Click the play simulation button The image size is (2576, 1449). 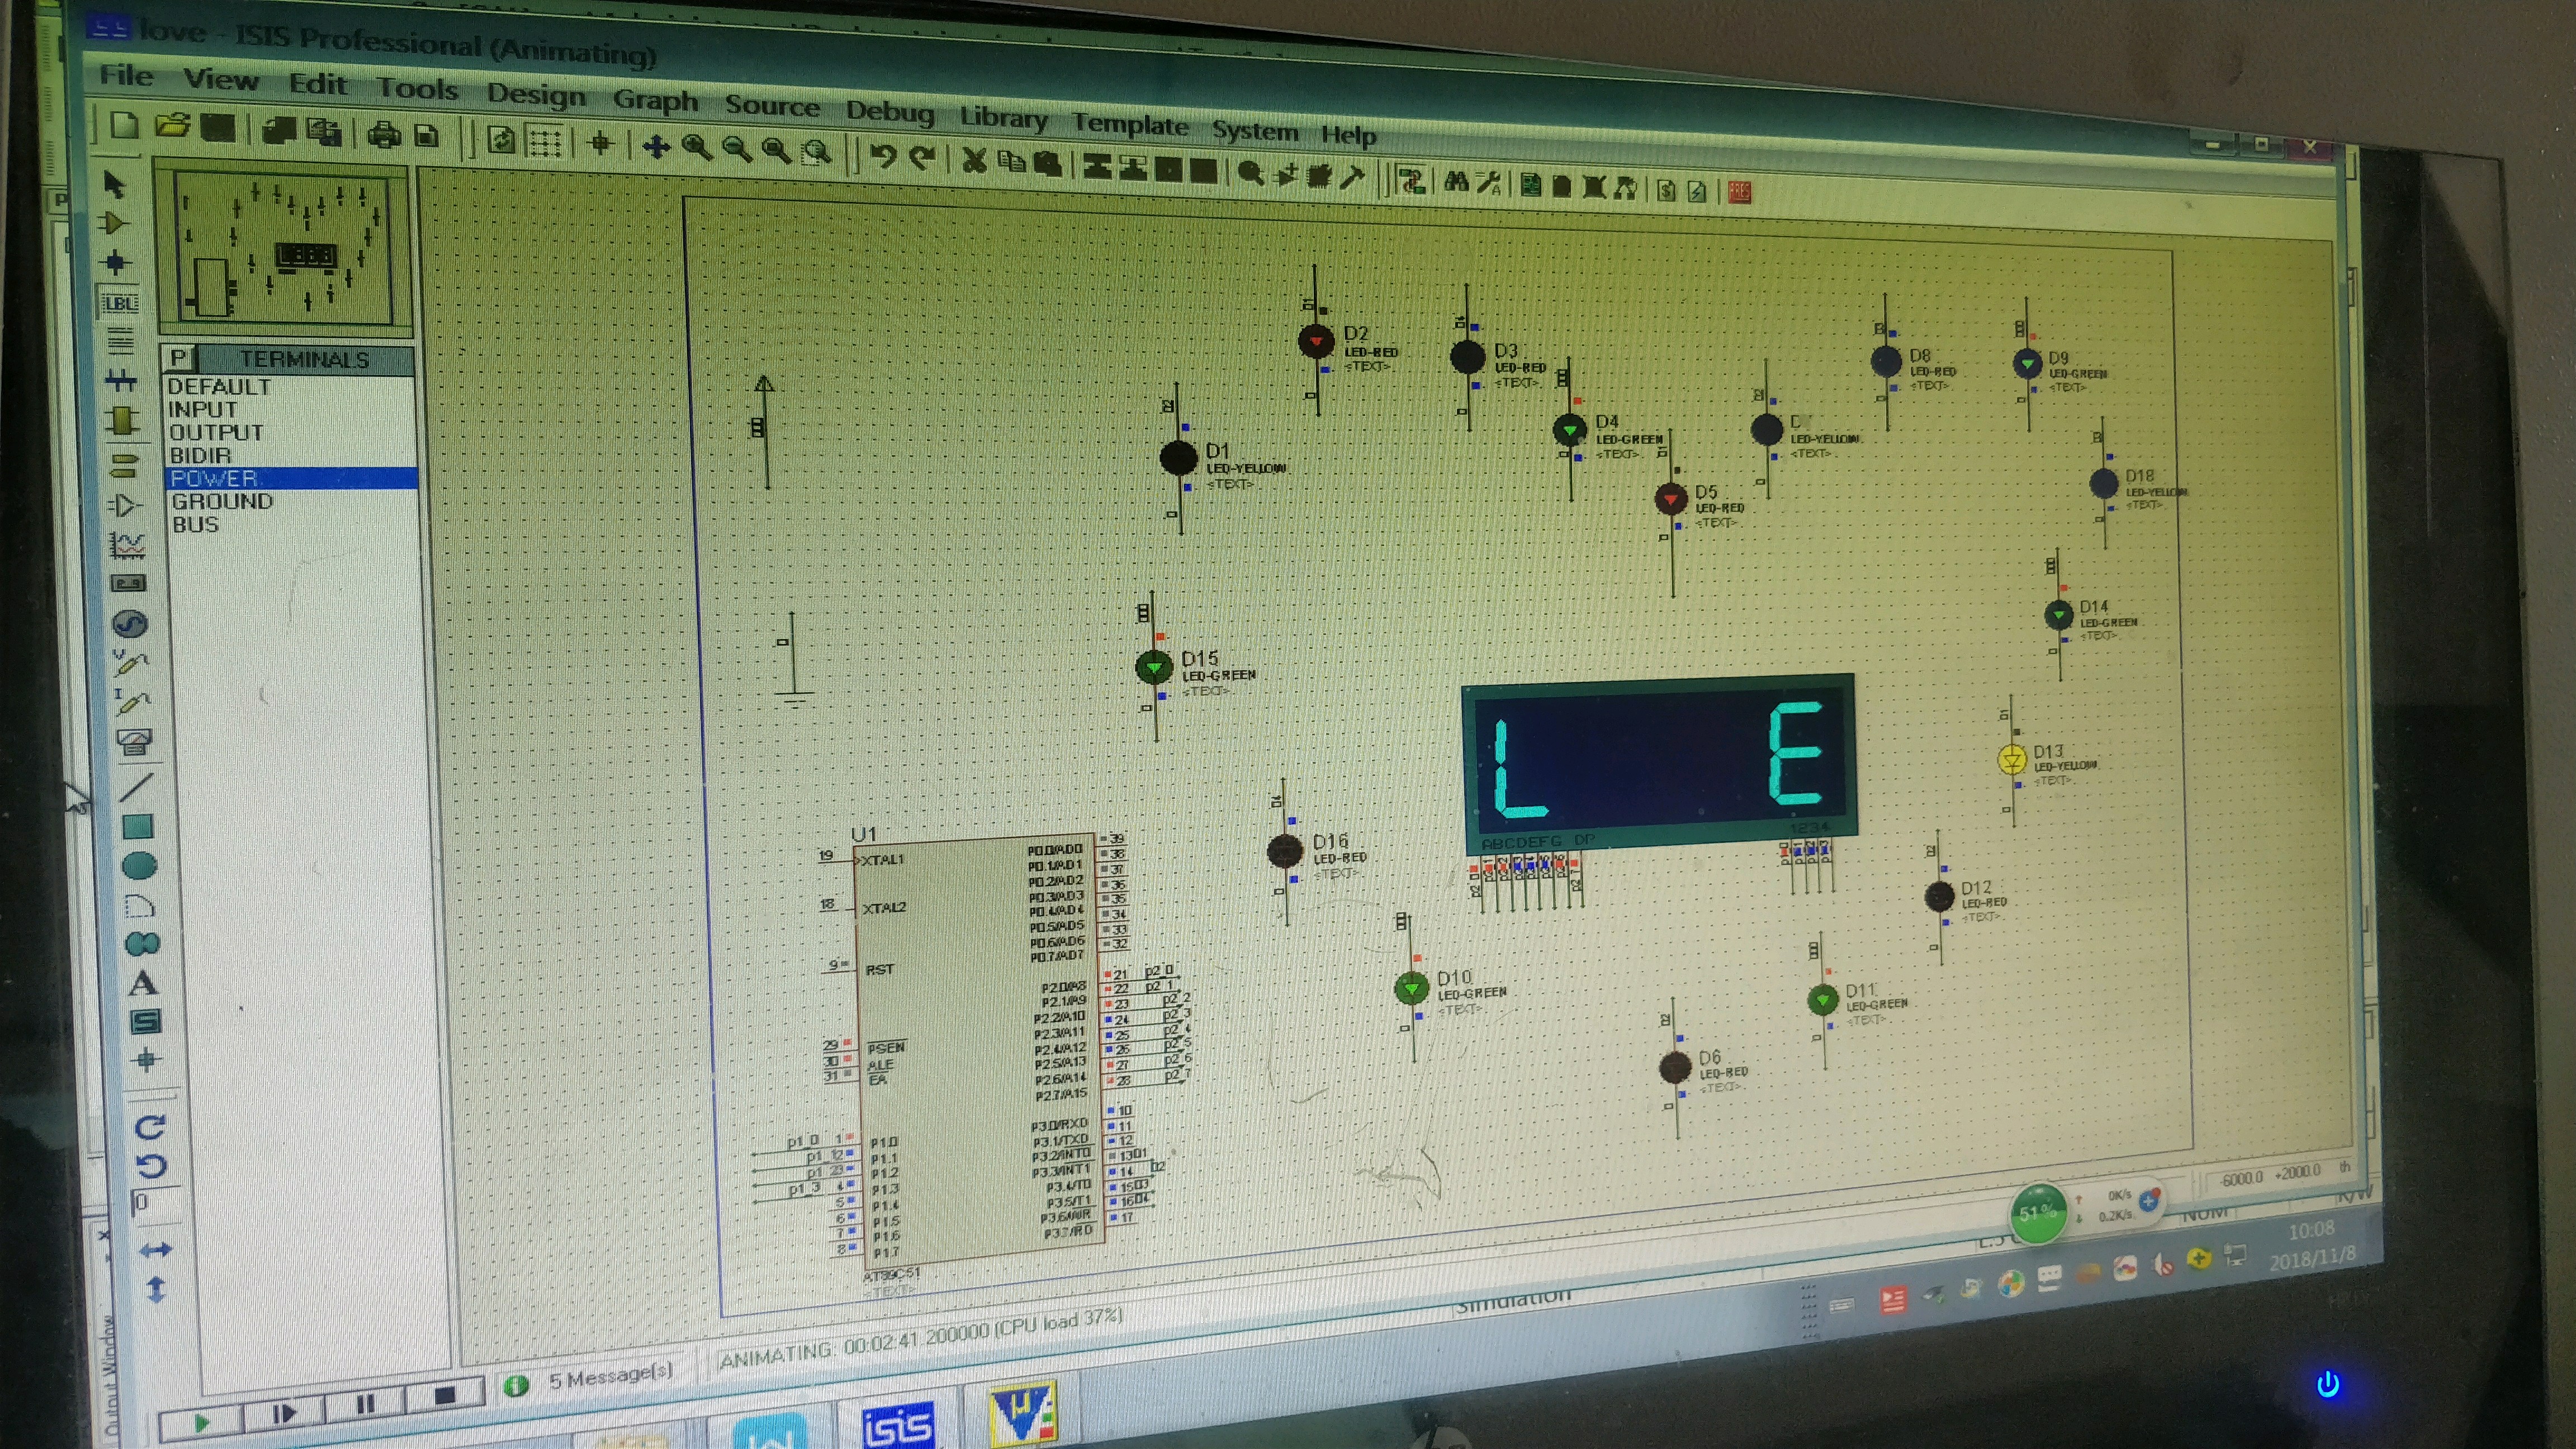point(201,1422)
